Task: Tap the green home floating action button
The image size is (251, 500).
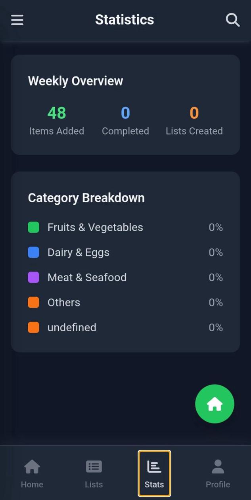Action: coord(215,403)
